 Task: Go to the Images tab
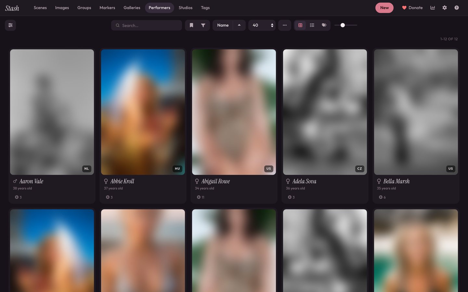62,8
